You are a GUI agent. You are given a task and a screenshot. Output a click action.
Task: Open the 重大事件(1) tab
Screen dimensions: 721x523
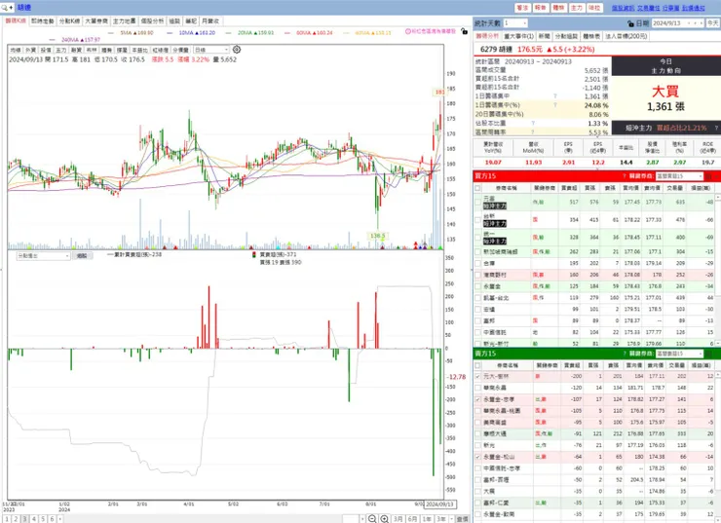518,36
